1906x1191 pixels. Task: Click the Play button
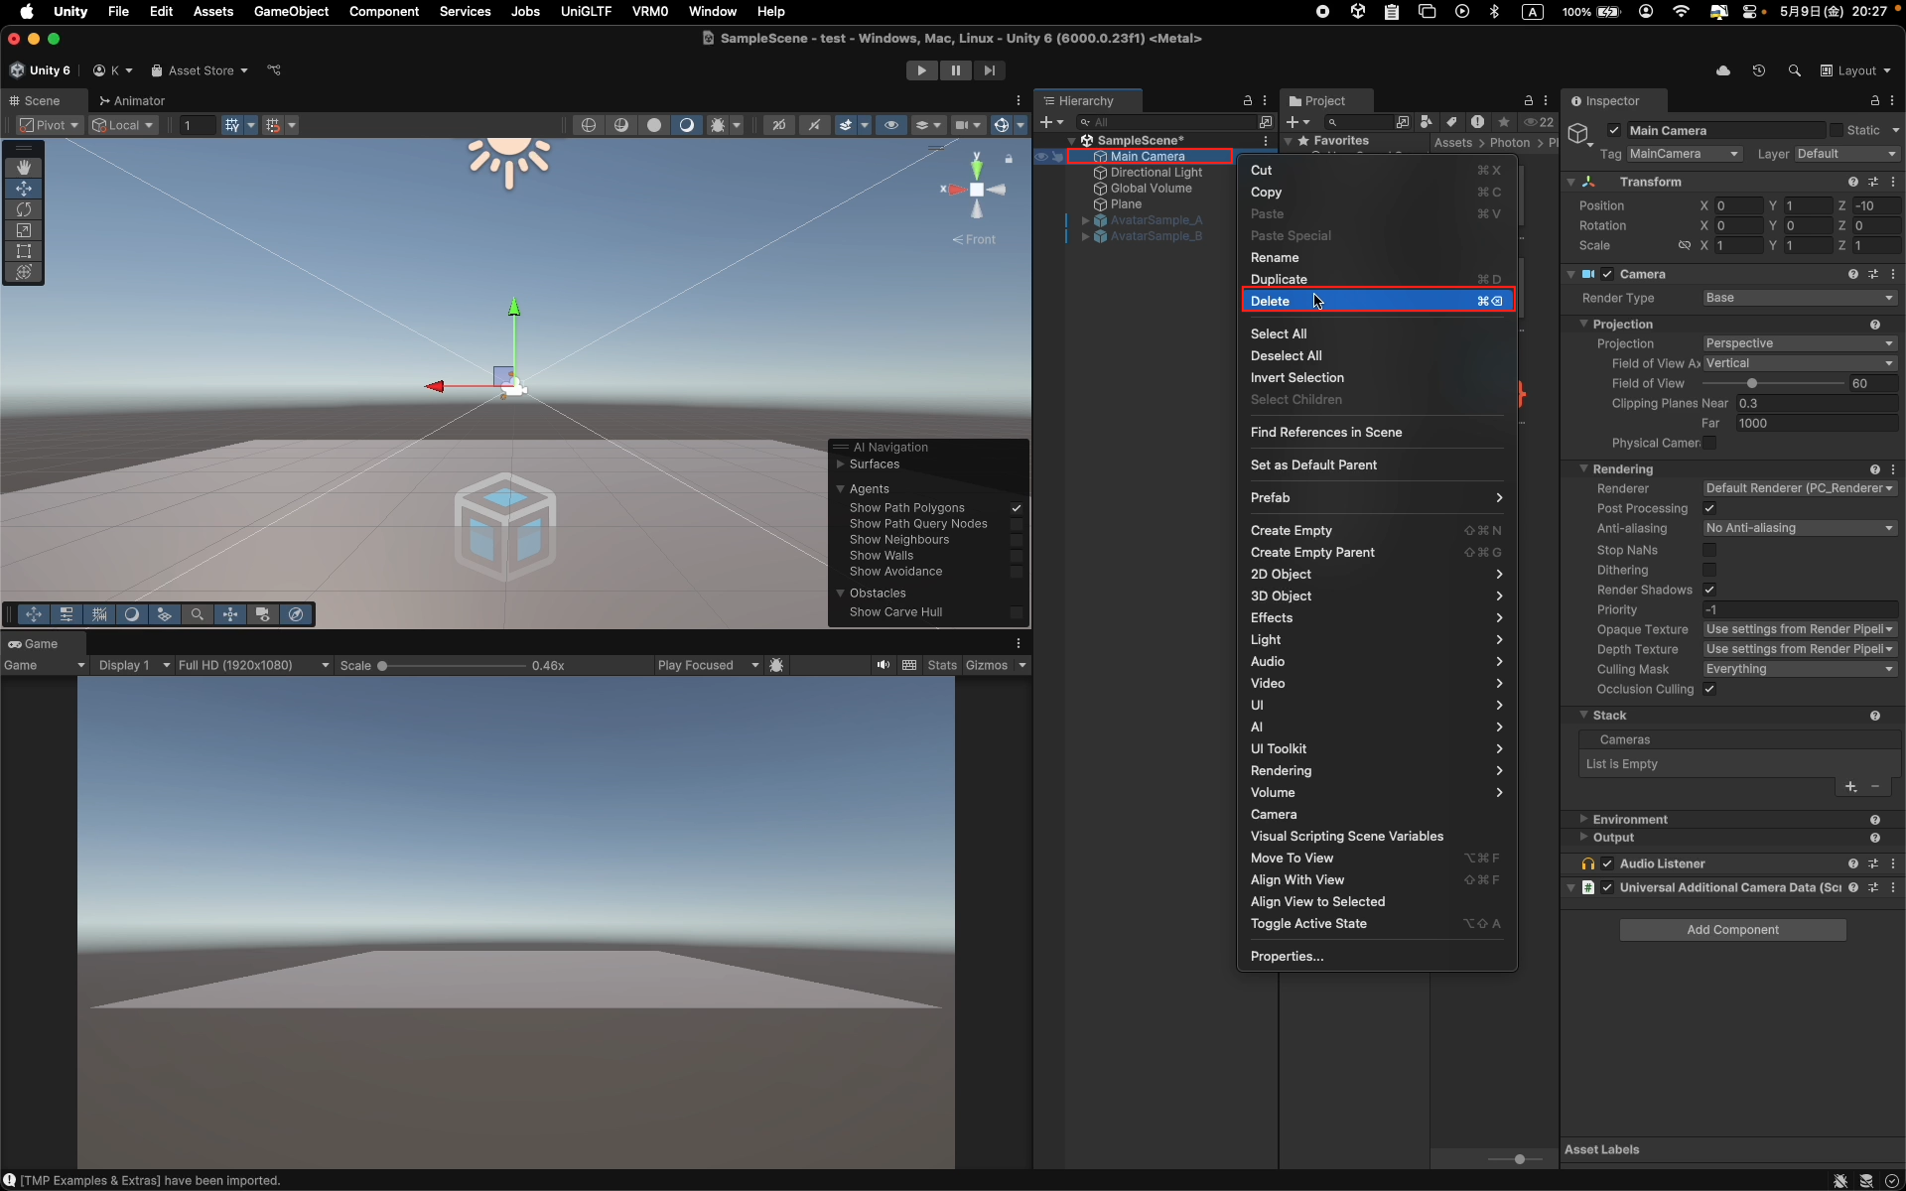coord(922,70)
